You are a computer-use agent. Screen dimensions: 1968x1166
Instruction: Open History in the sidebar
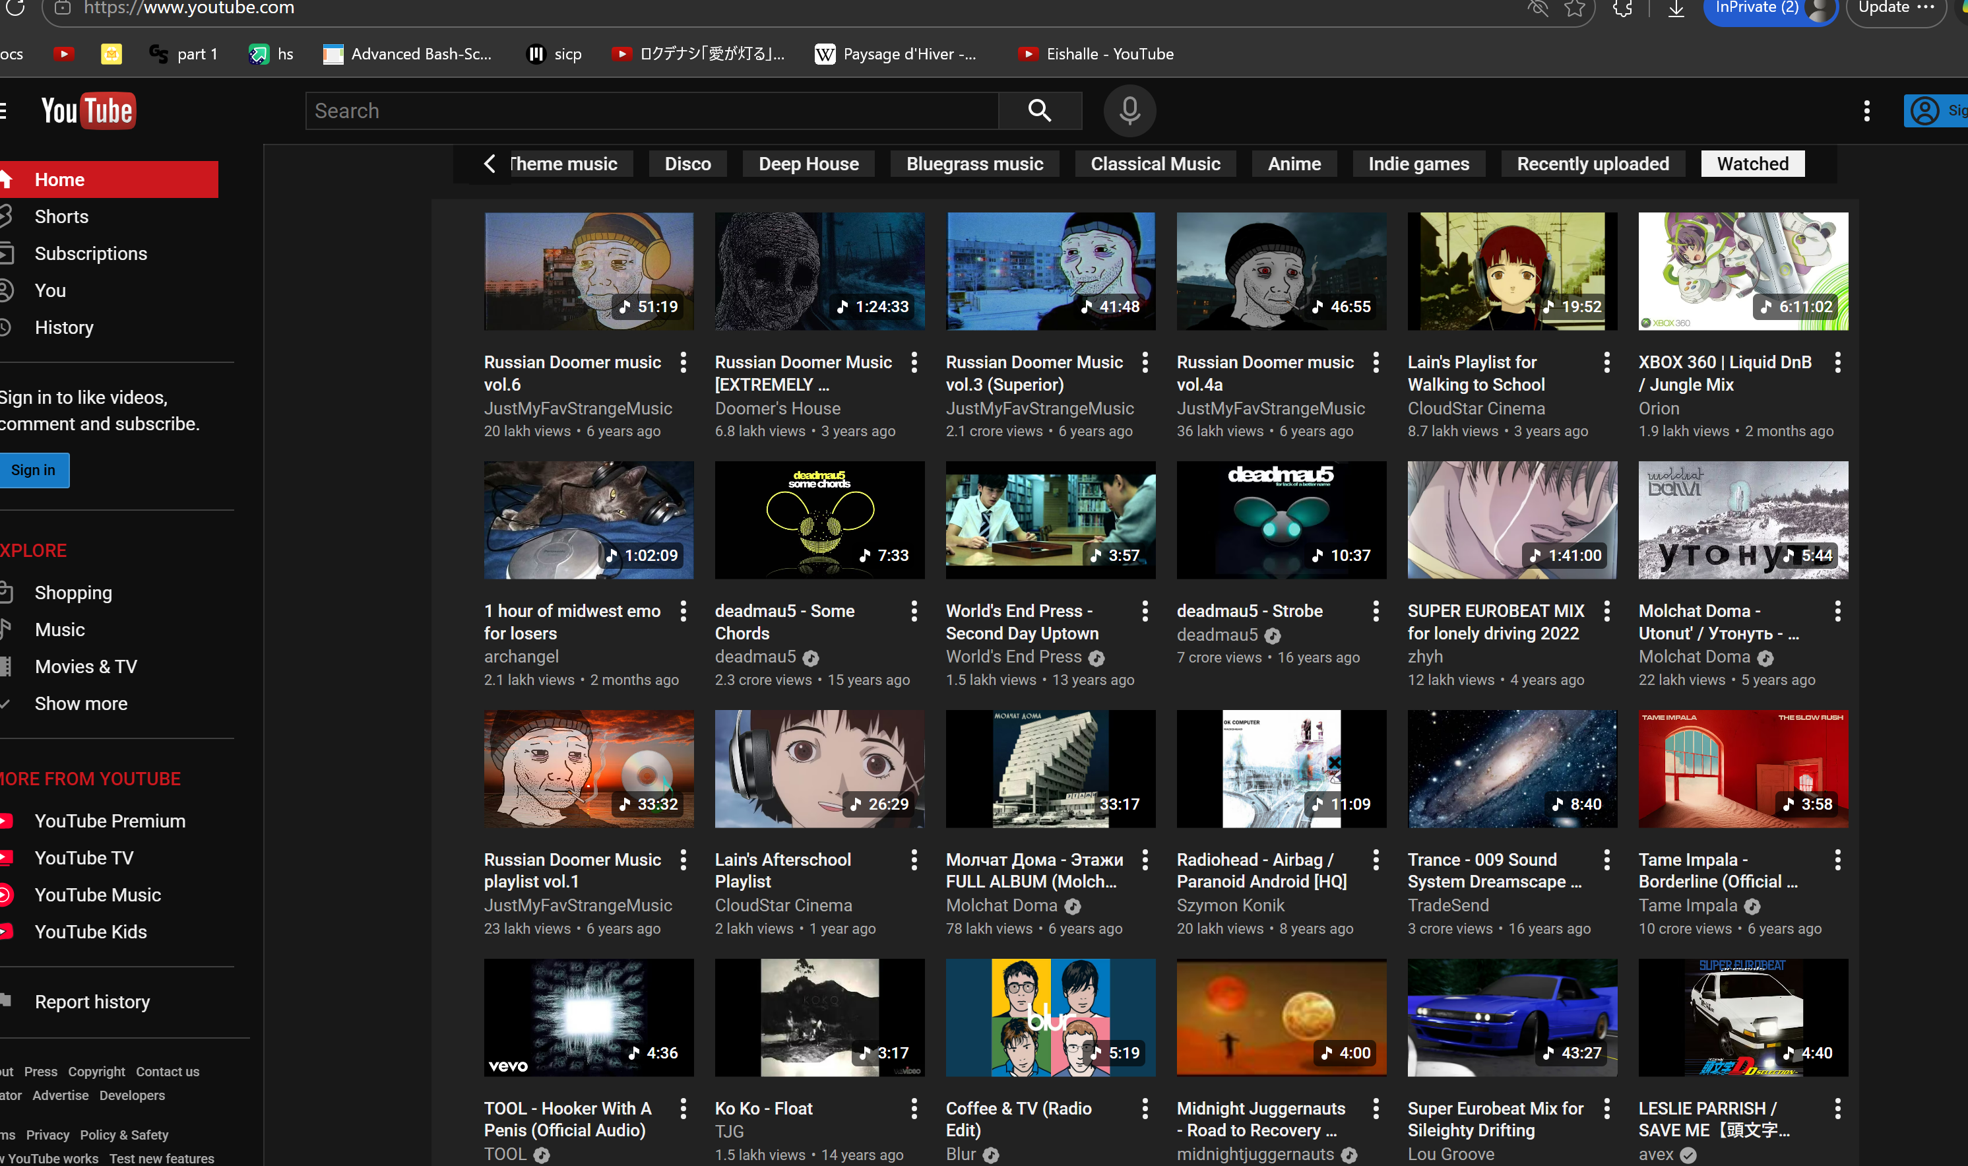63,328
